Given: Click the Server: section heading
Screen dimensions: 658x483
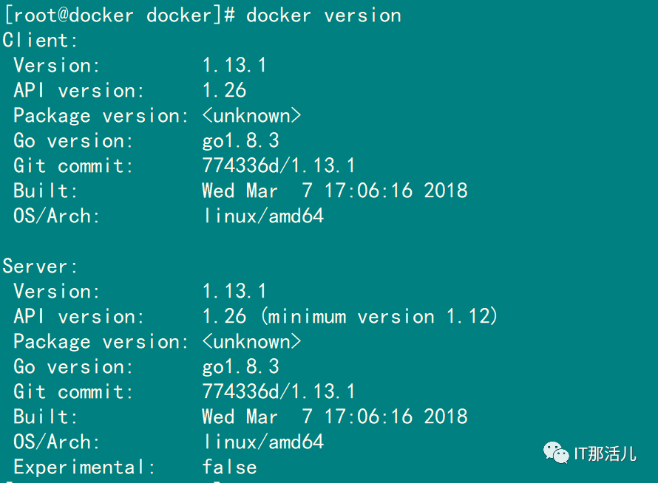Looking at the screenshot, I should click(40, 266).
